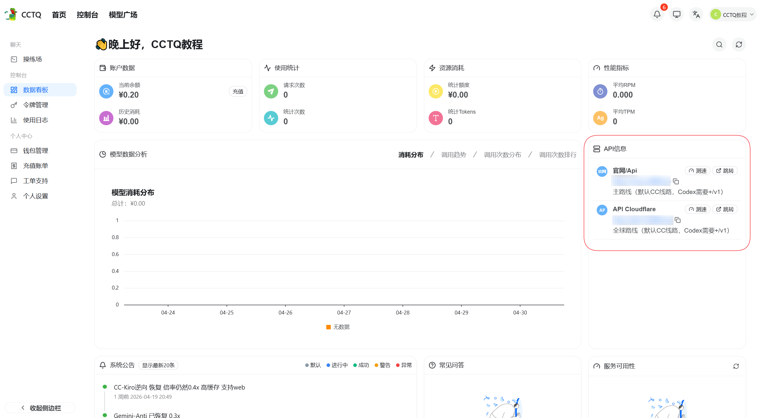Refresh dashboard data with reload icon
This screenshot has height=418, width=760.
click(739, 44)
